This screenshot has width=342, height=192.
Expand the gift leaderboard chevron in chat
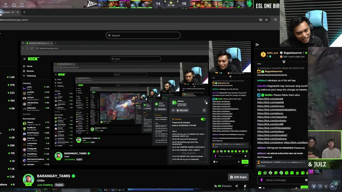(x=284, y=62)
